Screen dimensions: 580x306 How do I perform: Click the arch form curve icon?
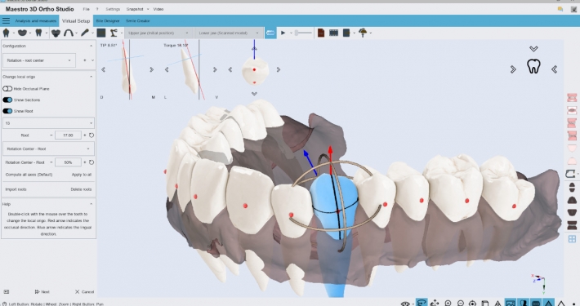(x=69, y=33)
